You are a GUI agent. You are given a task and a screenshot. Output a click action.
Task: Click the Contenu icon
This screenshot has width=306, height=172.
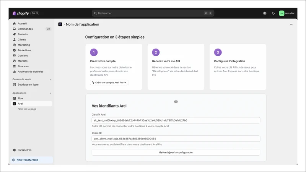pos(14,55)
